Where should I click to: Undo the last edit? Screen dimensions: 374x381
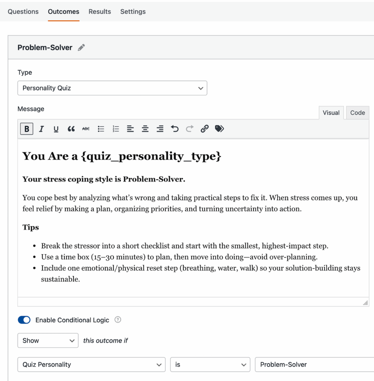(175, 129)
